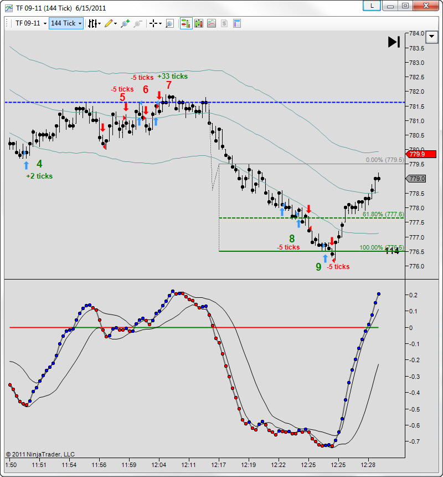Toggle the Chart Trader icon
The width and height of the screenshot is (443, 477).
186,23
